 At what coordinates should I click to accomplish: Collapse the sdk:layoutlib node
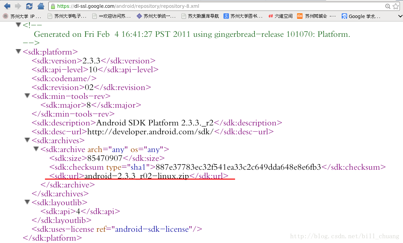(x=27, y=202)
